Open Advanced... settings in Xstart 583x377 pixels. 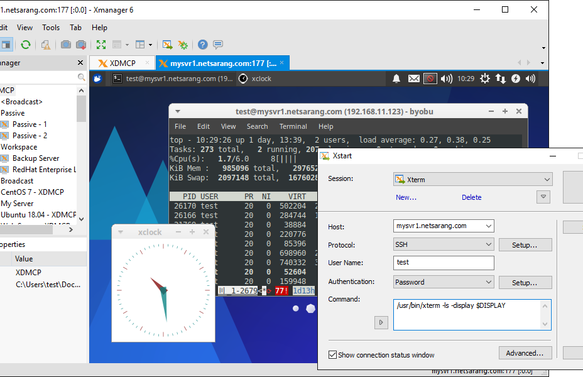pos(525,353)
